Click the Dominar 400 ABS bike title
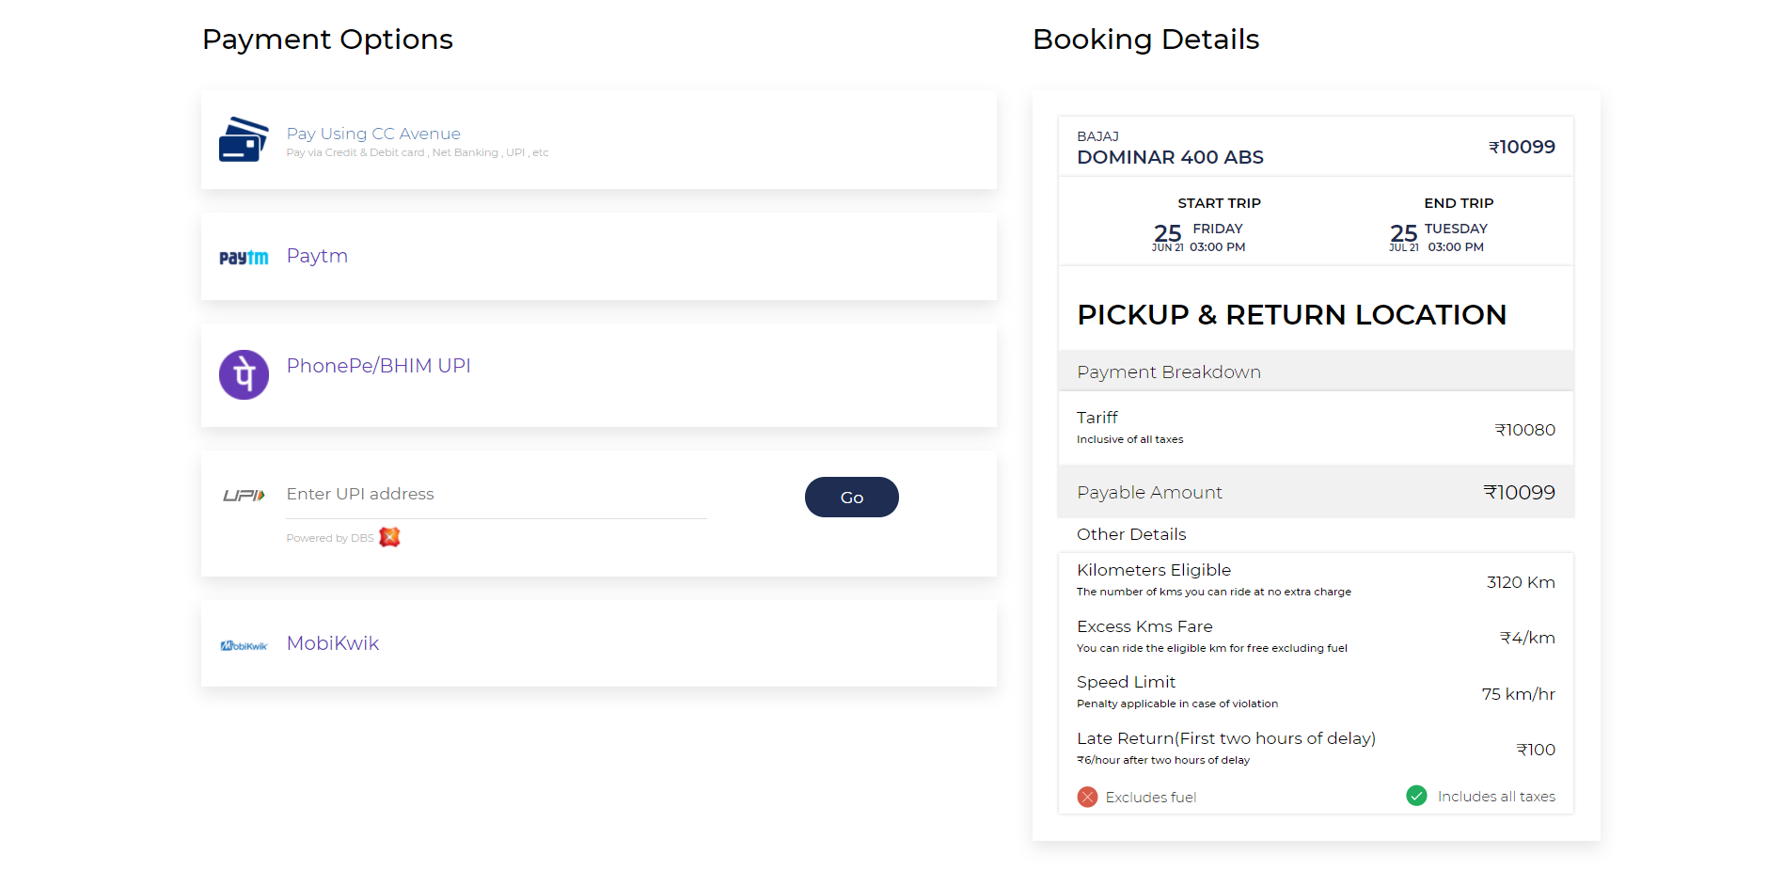The width and height of the screenshot is (1783, 870). 1170,157
